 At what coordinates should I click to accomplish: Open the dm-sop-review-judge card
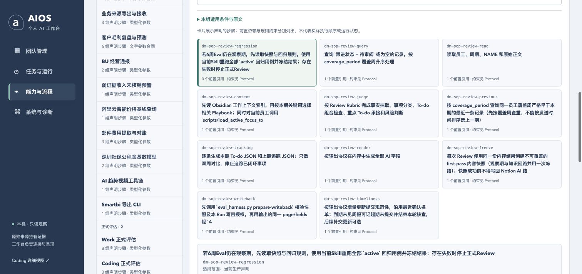[x=379, y=114]
